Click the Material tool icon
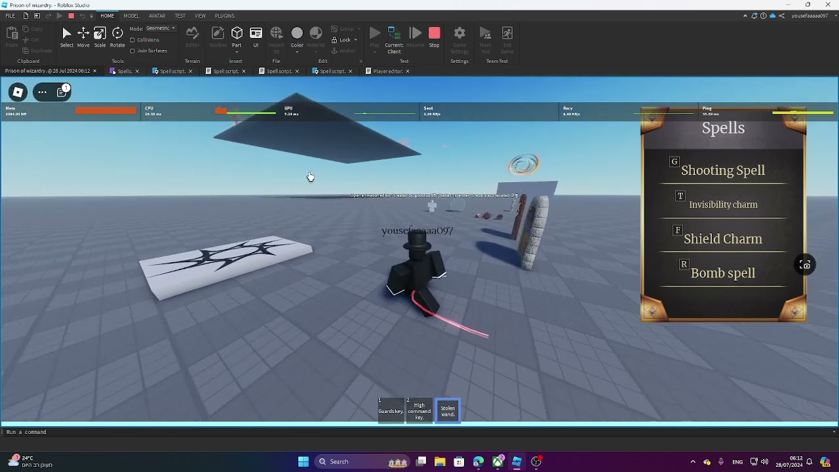Viewport: 839px width, 472px height. 316,33
